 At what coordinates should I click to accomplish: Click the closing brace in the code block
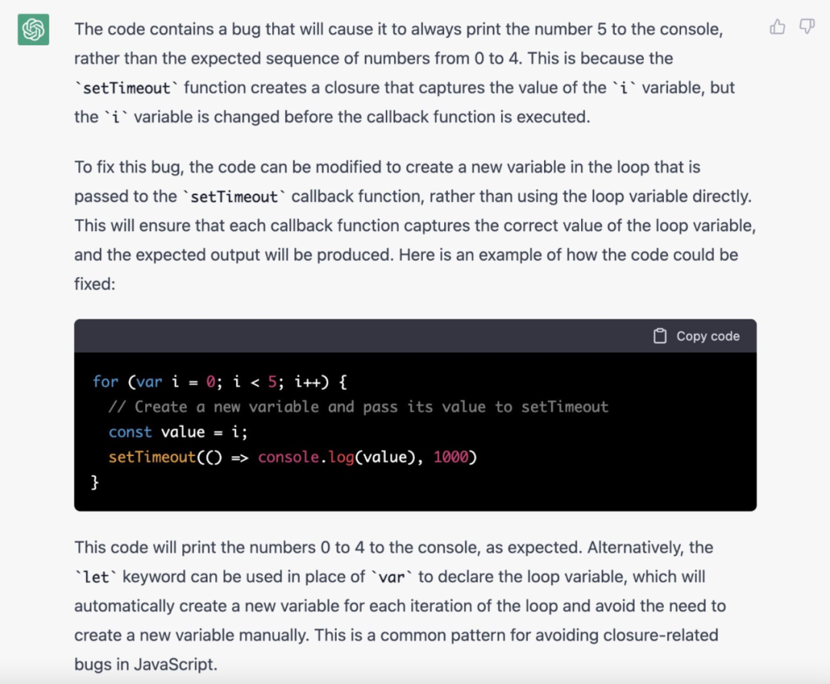(95, 482)
